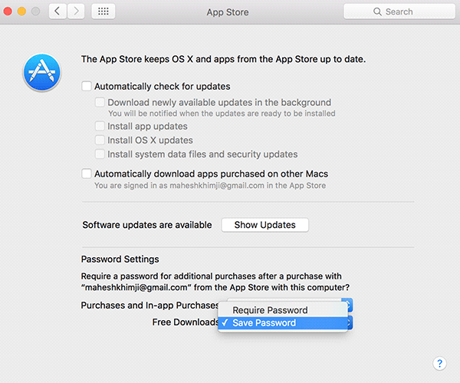Viewport: 460px width, 383px height.
Task: Click the Show Updates button
Action: [x=264, y=225]
